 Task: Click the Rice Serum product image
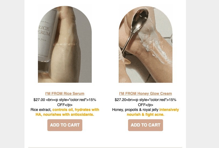65,44
